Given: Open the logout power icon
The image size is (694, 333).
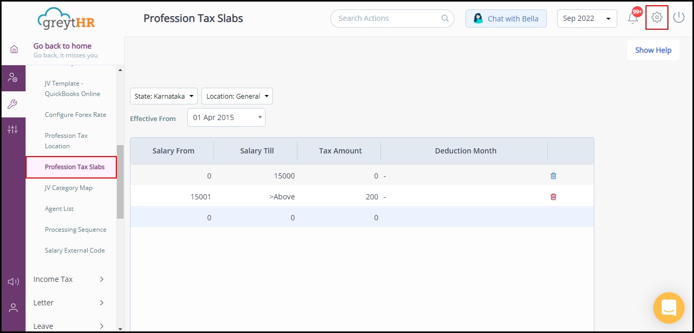Looking at the screenshot, I should click(678, 17).
